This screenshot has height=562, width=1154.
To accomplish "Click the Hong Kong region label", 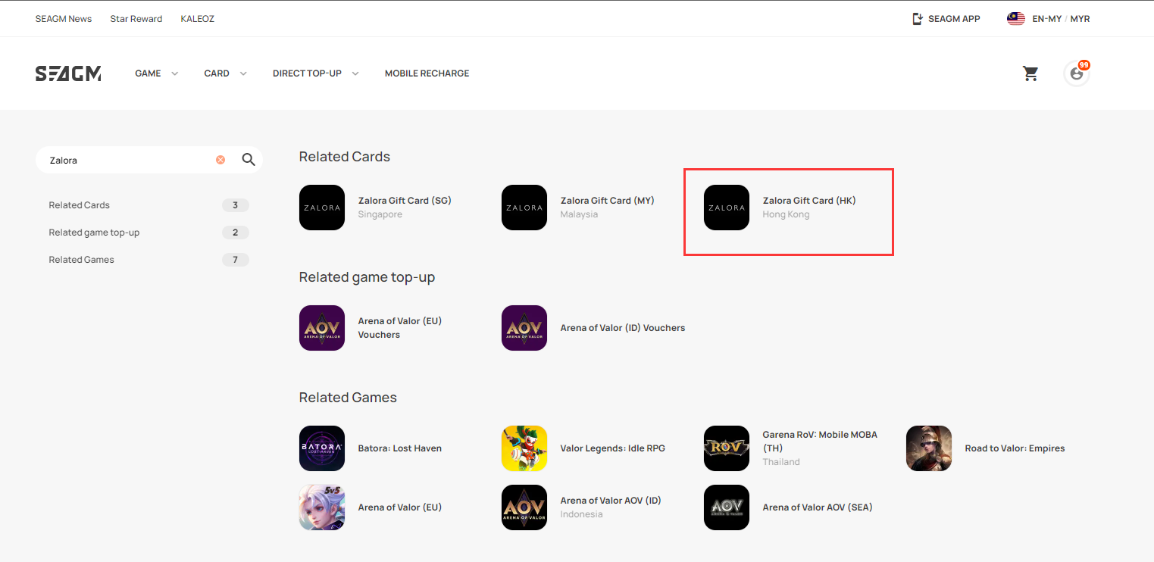I will coord(786,214).
